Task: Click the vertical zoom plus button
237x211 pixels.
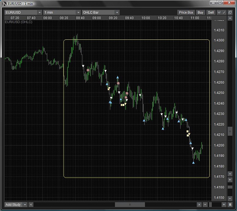Action: click(x=230, y=180)
